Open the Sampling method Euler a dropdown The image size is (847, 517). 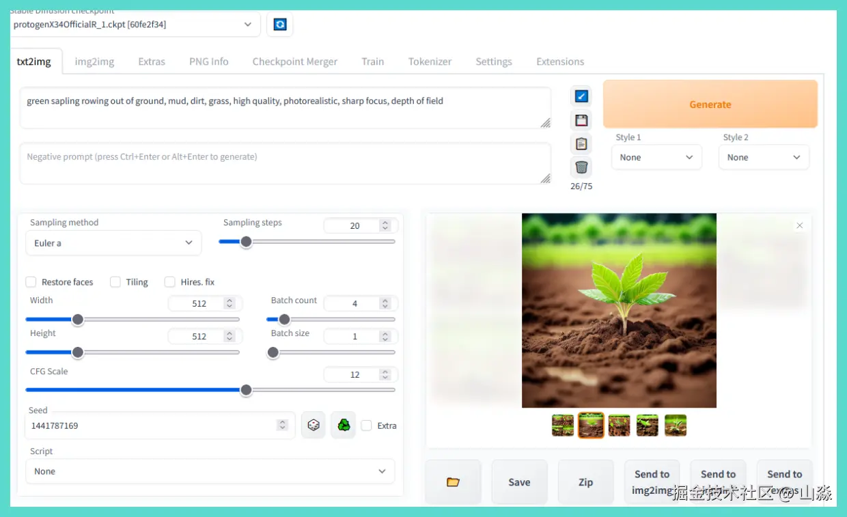(x=113, y=243)
